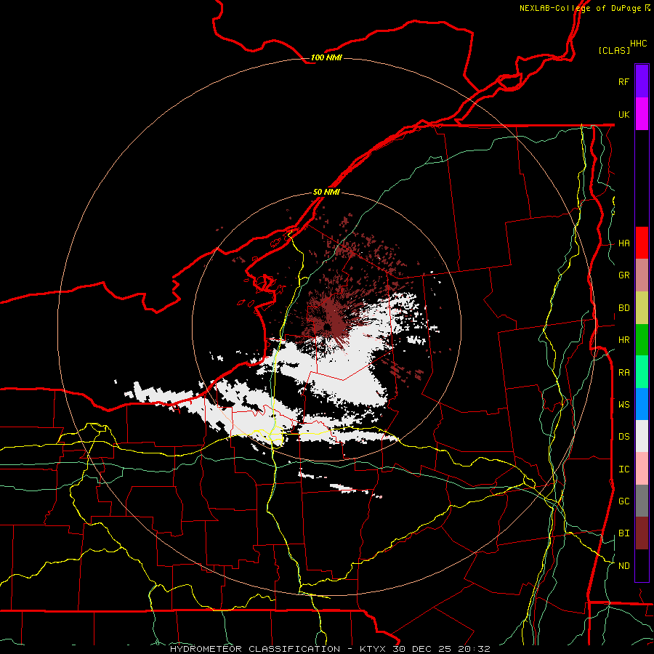Click the IC light pink legend swatch
Screen dimensions: 654x654
(642, 469)
